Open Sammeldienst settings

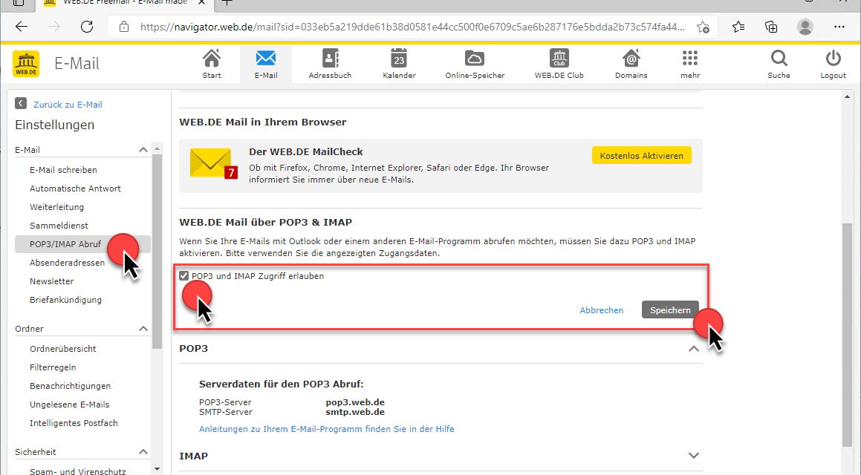coord(59,226)
